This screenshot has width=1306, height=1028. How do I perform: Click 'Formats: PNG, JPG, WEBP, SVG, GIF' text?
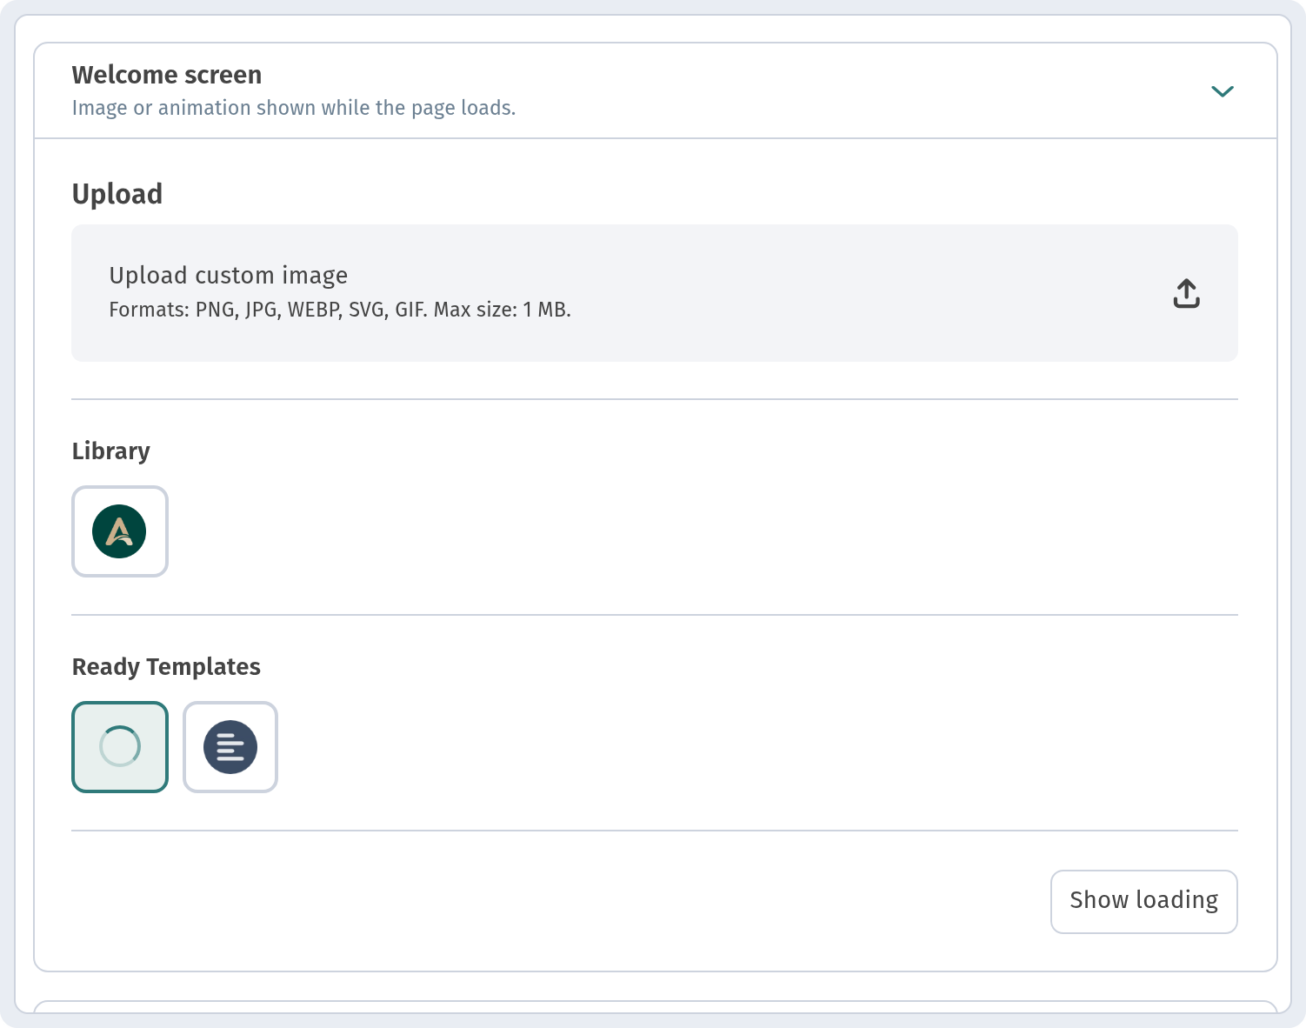click(268, 310)
